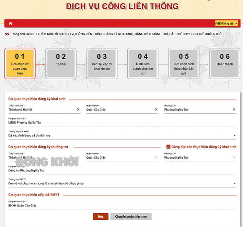Screen dimensions: 243x227
Task: Clear Quận Cầu Giấy in khai sinh section
Action: click(156, 109)
